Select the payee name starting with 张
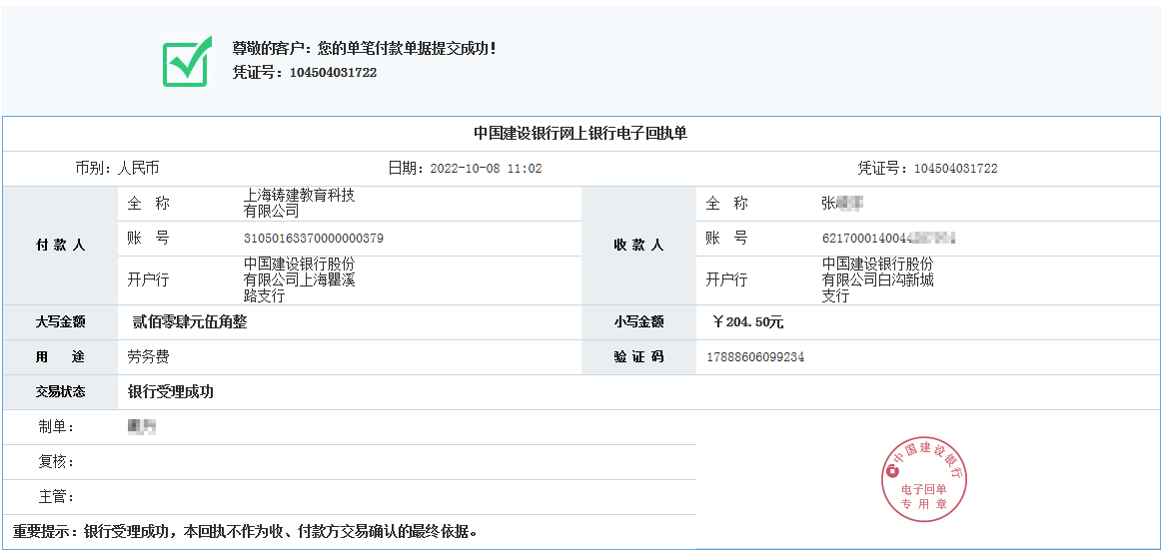Image resolution: width=1166 pixels, height=553 pixels. click(842, 203)
